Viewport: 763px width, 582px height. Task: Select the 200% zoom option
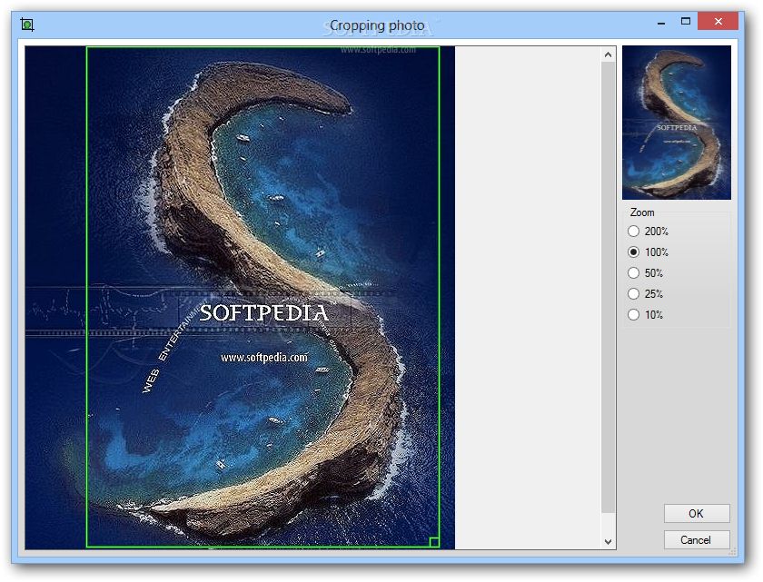649,232
